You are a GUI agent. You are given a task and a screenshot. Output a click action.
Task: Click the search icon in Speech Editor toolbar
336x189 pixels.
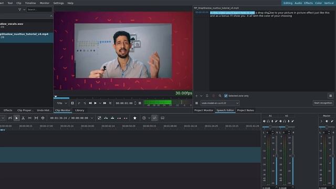coord(220,96)
